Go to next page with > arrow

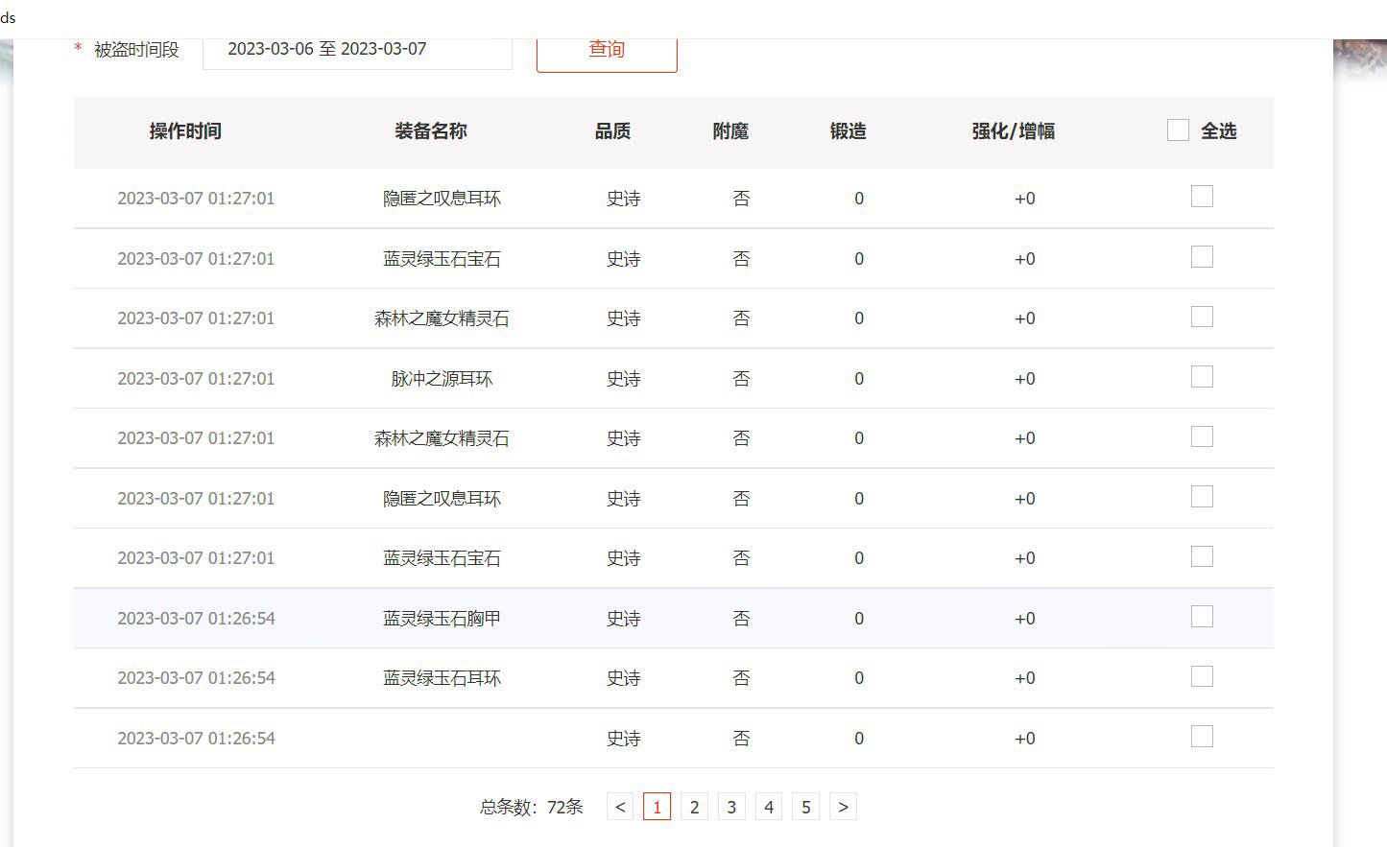(843, 807)
